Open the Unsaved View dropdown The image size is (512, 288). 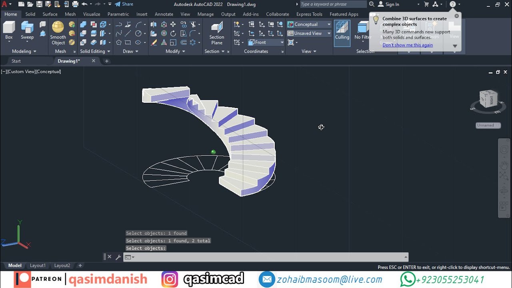tap(309, 33)
